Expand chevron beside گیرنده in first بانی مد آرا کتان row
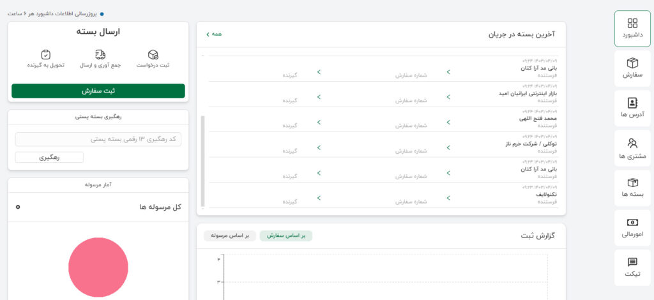The width and height of the screenshot is (654, 300). [x=319, y=72]
